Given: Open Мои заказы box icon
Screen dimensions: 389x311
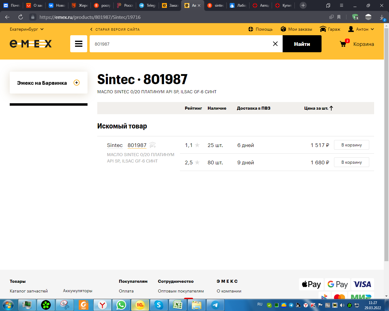Looking at the screenshot, I should point(284,29).
